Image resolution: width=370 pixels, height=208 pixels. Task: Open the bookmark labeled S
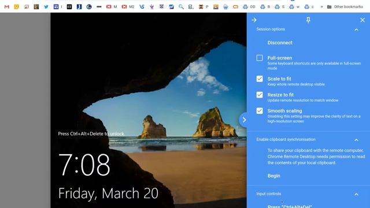[280, 7]
